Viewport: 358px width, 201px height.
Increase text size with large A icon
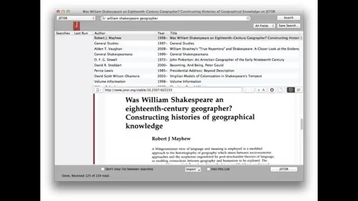(x=263, y=90)
